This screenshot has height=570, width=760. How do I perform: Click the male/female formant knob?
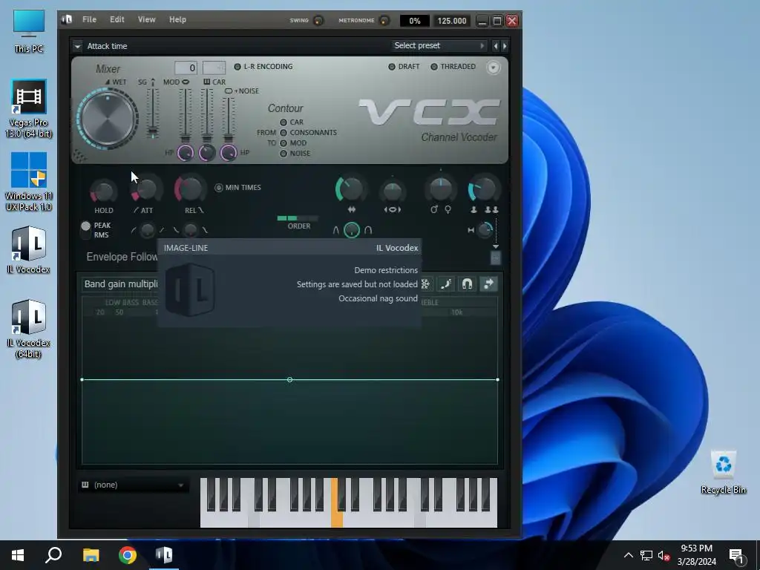(441, 190)
